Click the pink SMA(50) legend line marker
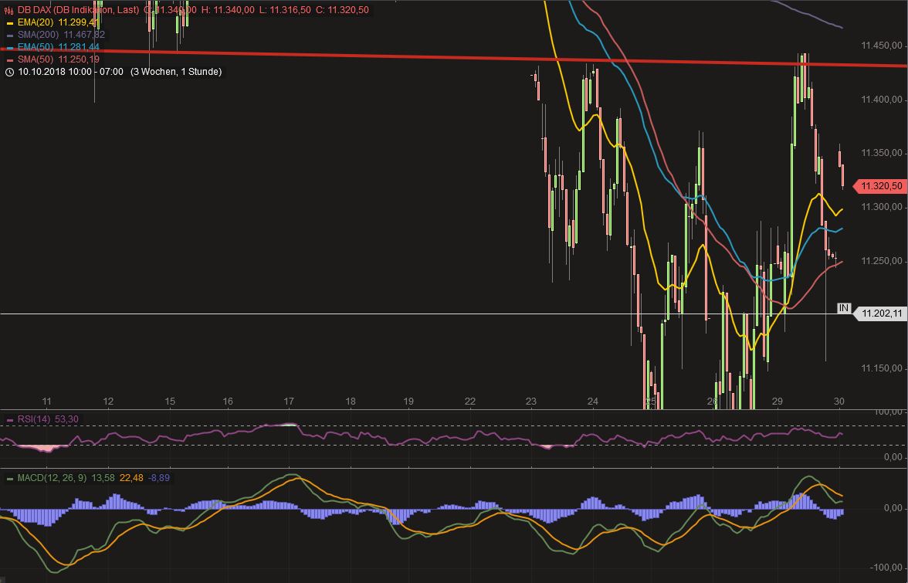The image size is (908, 583). click(9, 59)
